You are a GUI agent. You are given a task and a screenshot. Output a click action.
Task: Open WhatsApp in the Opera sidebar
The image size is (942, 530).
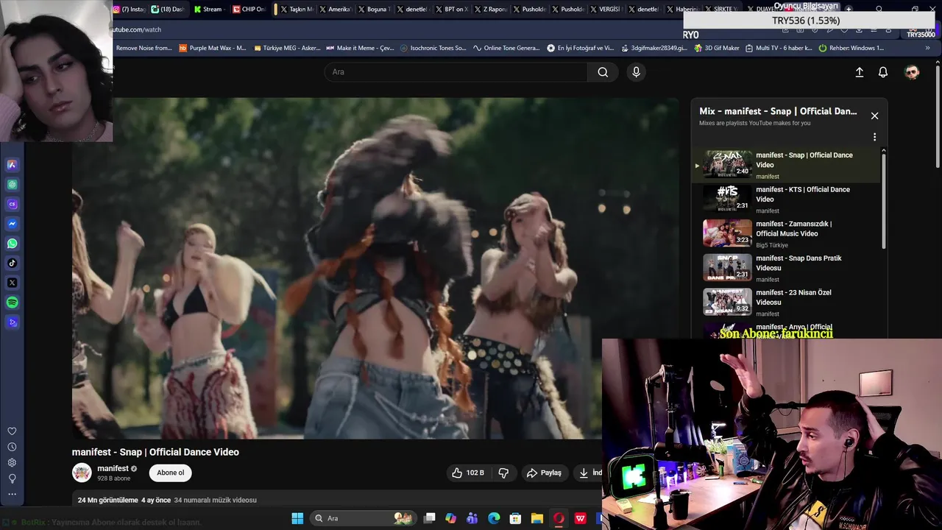12,244
